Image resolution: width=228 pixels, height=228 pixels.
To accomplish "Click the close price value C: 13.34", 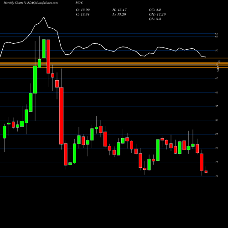I will (x=83, y=15).
